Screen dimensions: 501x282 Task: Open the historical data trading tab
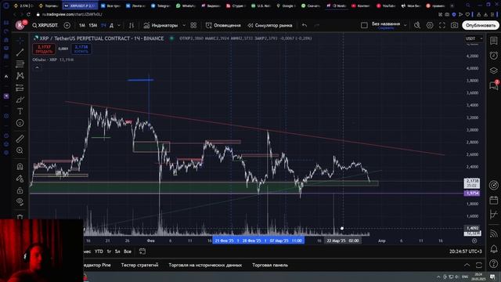(x=205, y=265)
